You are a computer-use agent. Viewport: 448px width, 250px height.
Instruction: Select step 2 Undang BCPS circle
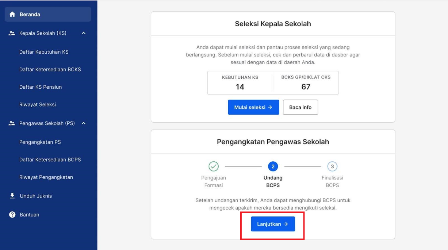[x=273, y=166]
